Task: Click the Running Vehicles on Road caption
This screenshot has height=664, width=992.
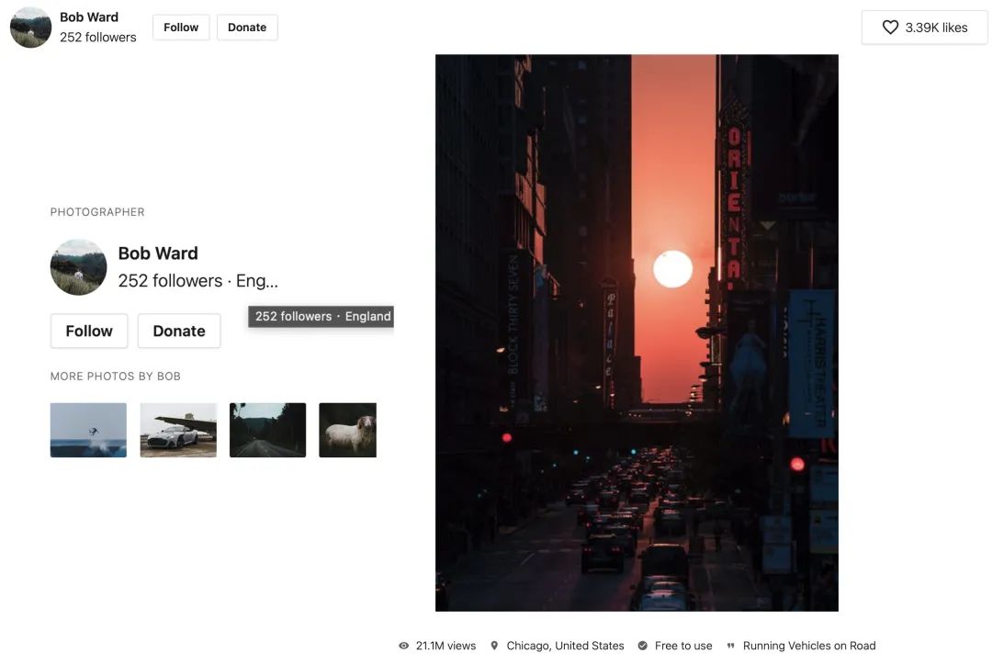Action: (x=809, y=646)
